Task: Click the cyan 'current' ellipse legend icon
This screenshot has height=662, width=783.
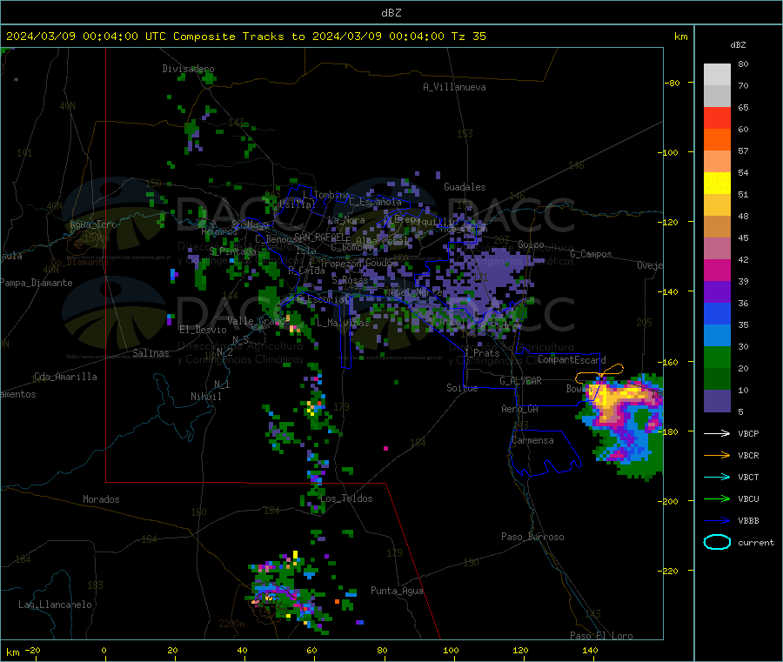Action: pos(717,542)
